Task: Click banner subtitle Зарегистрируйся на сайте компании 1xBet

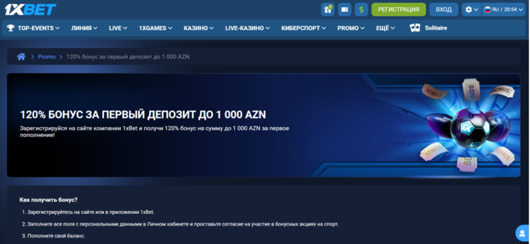Action: (155, 132)
